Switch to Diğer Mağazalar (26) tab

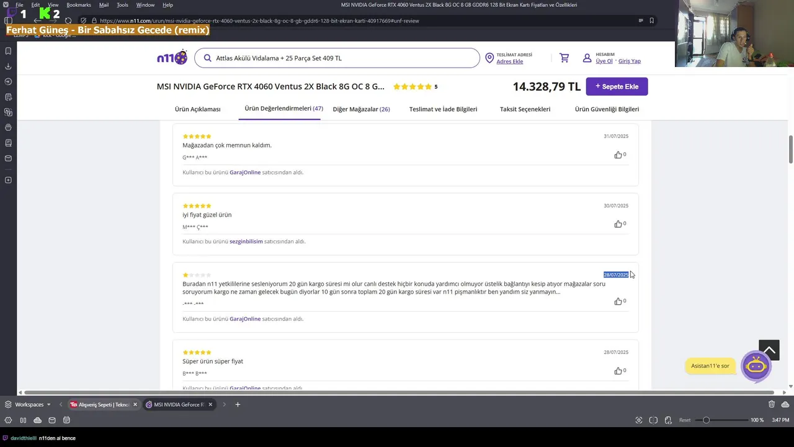click(x=361, y=109)
